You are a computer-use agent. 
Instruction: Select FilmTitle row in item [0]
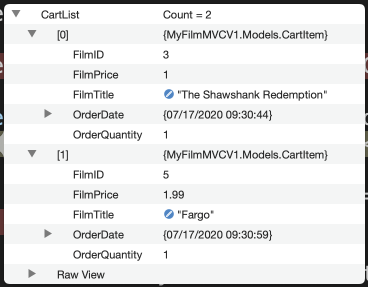[93, 95]
